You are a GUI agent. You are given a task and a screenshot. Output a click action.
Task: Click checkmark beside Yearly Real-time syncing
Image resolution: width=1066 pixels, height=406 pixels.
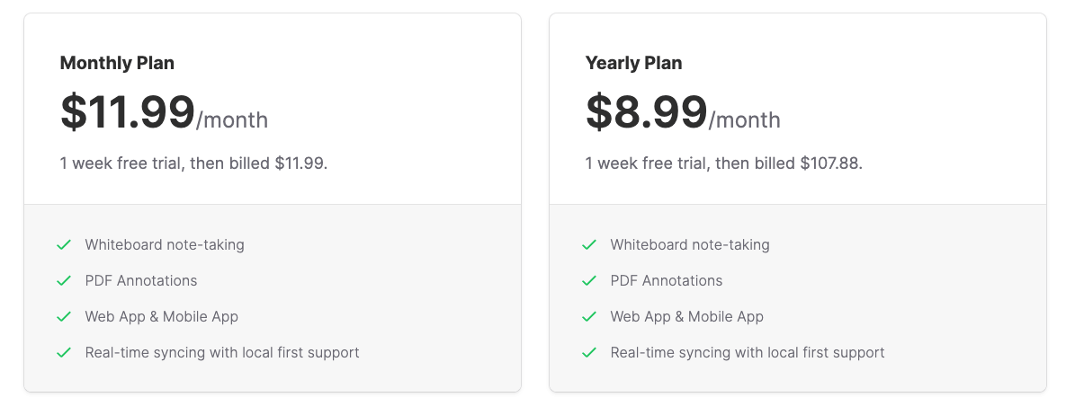click(589, 352)
